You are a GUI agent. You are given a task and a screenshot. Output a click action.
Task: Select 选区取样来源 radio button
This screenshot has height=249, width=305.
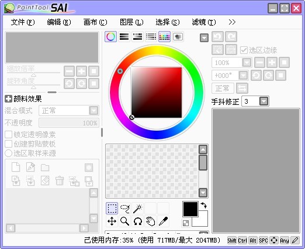8,154
